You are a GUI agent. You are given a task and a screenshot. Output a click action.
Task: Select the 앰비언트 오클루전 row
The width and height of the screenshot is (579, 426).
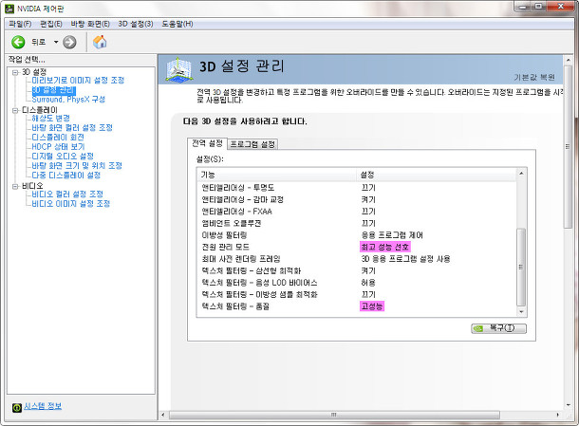coord(357,223)
